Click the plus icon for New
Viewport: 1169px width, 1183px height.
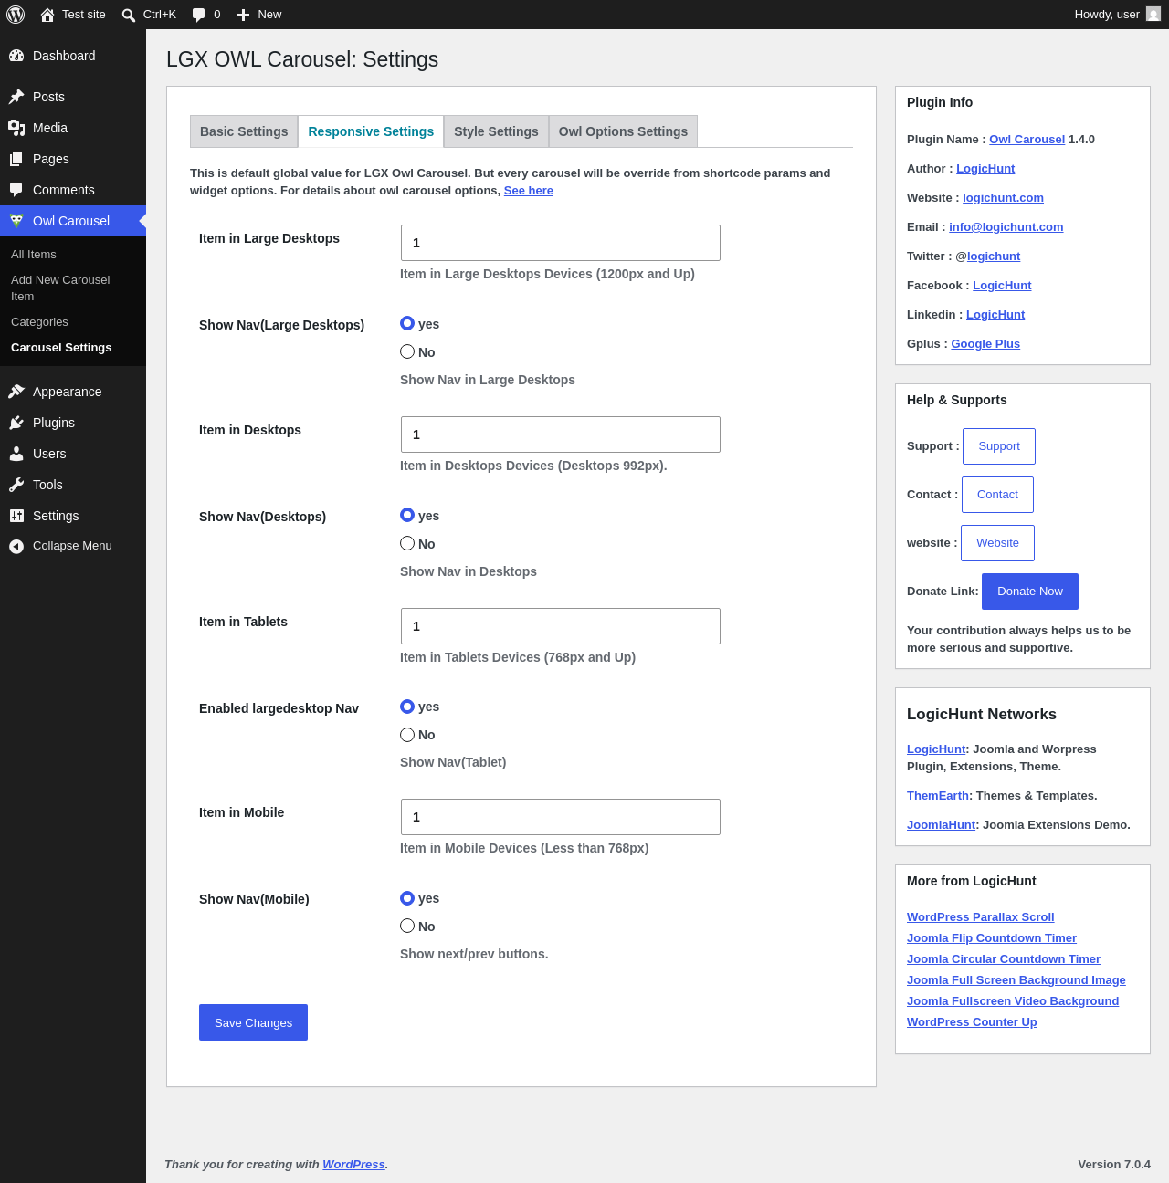(243, 15)
